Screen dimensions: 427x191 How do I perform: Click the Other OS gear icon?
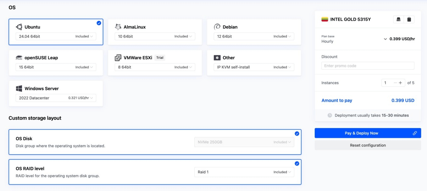pos(217,58)
